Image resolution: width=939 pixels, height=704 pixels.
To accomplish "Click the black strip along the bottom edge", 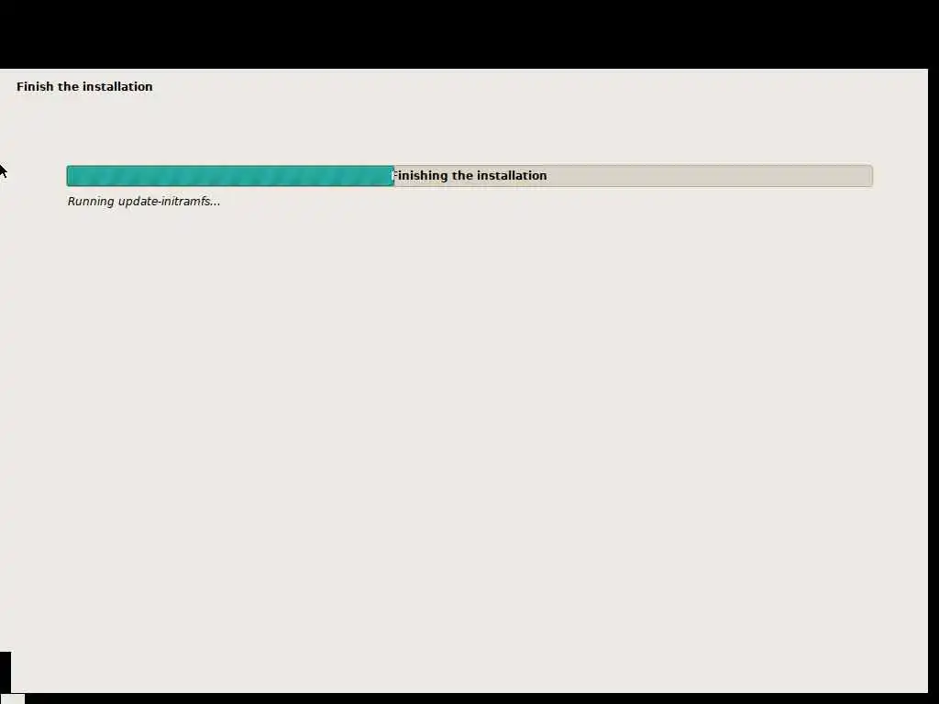I will [x=479, y=698].
